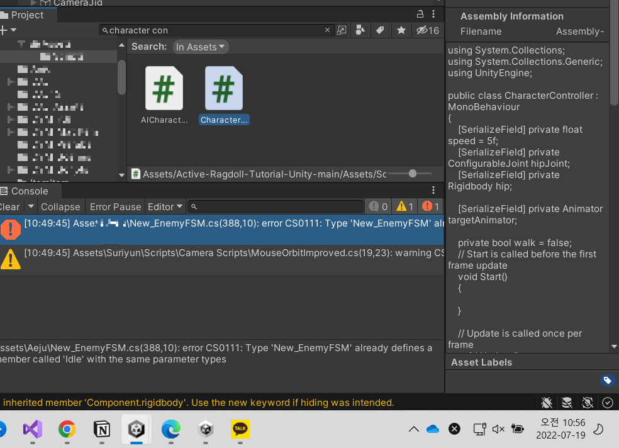This screenshot has height=448, width=619.
Task: Click the Asset Labels header
Action: [481, 362]
